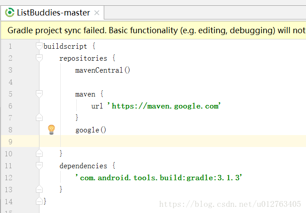This screenshot has height=213, width=306.
Task: Click closing brace on line 14
Action: pyautogui.click(x=45, y=201)
